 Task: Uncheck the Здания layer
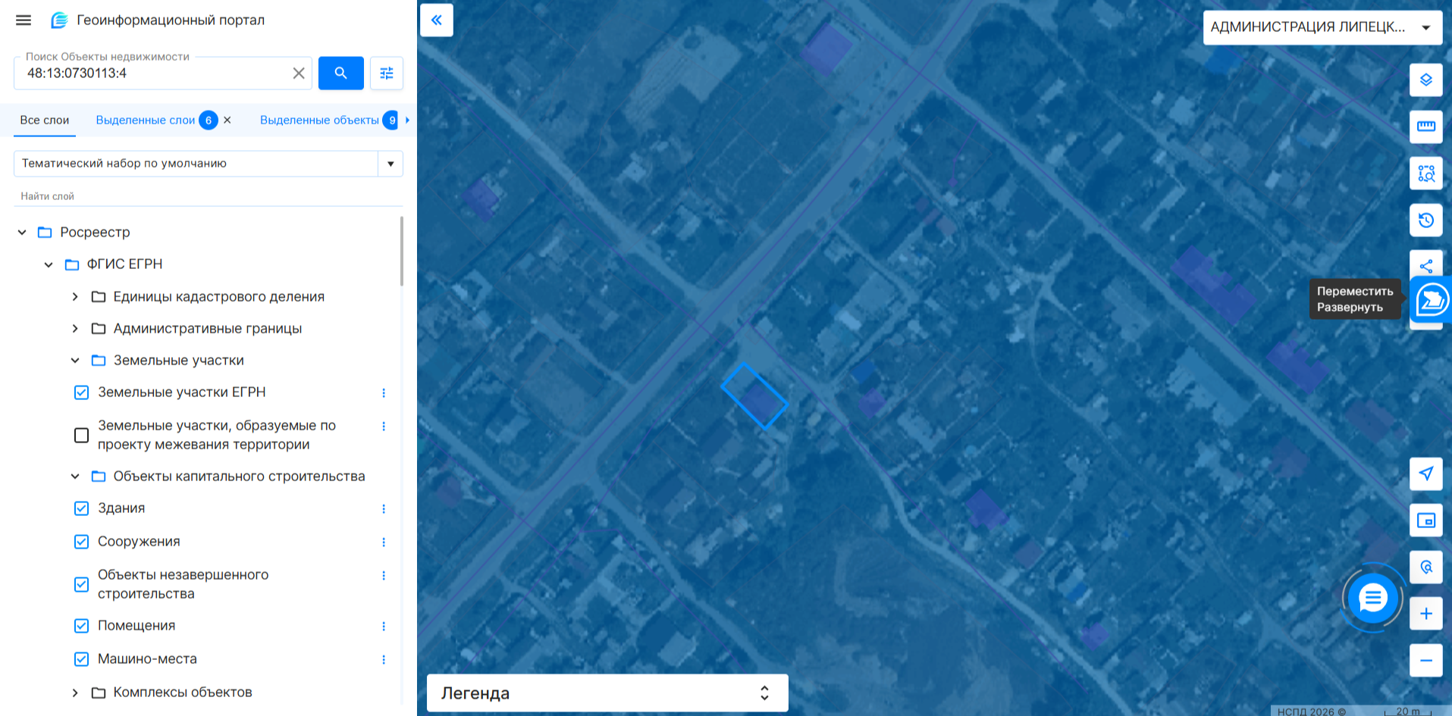tap(82, 508)
